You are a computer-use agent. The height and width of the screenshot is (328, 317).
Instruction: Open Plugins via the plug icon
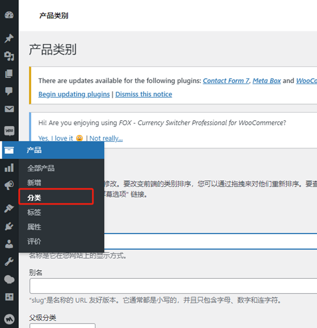9,226
